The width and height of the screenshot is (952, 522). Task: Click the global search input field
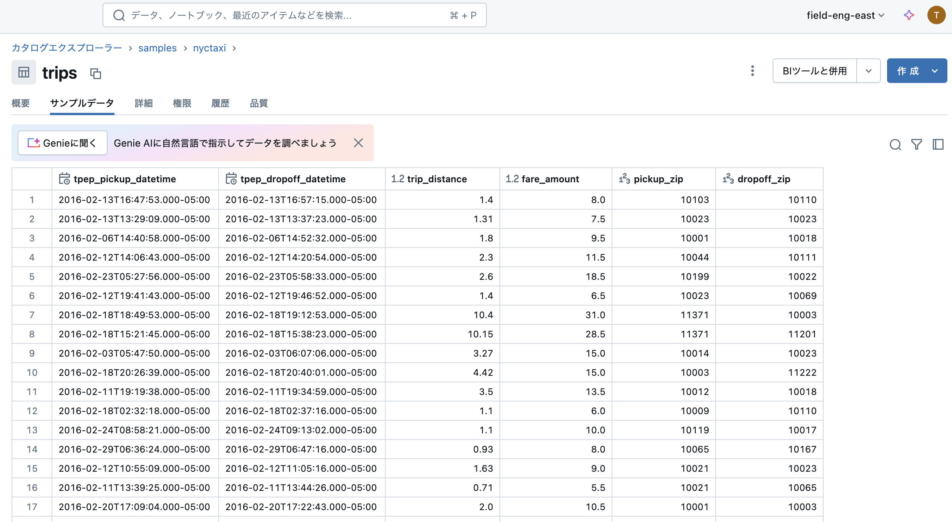point(269,15)
